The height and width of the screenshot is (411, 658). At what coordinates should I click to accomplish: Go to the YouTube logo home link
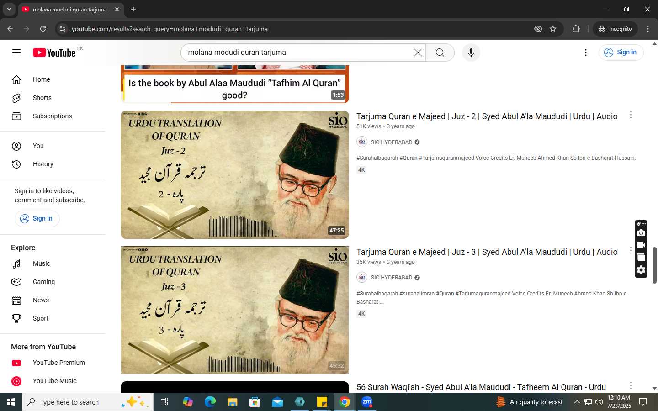(54, 53)
